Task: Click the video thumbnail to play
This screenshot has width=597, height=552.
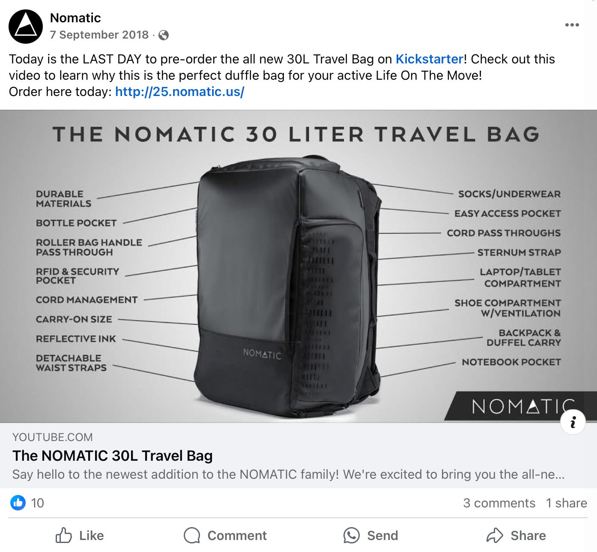Action: coord(298,266)
